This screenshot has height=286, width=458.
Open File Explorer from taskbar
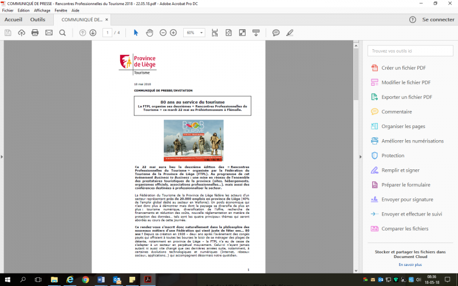[54, 280]
